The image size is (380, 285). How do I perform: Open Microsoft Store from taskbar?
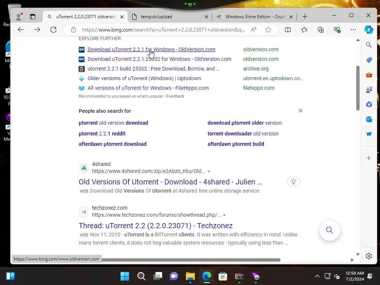(223, 276)
